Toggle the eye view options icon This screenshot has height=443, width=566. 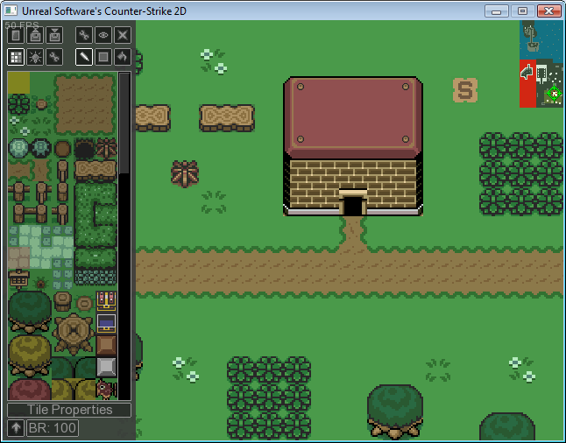(103, 35)
